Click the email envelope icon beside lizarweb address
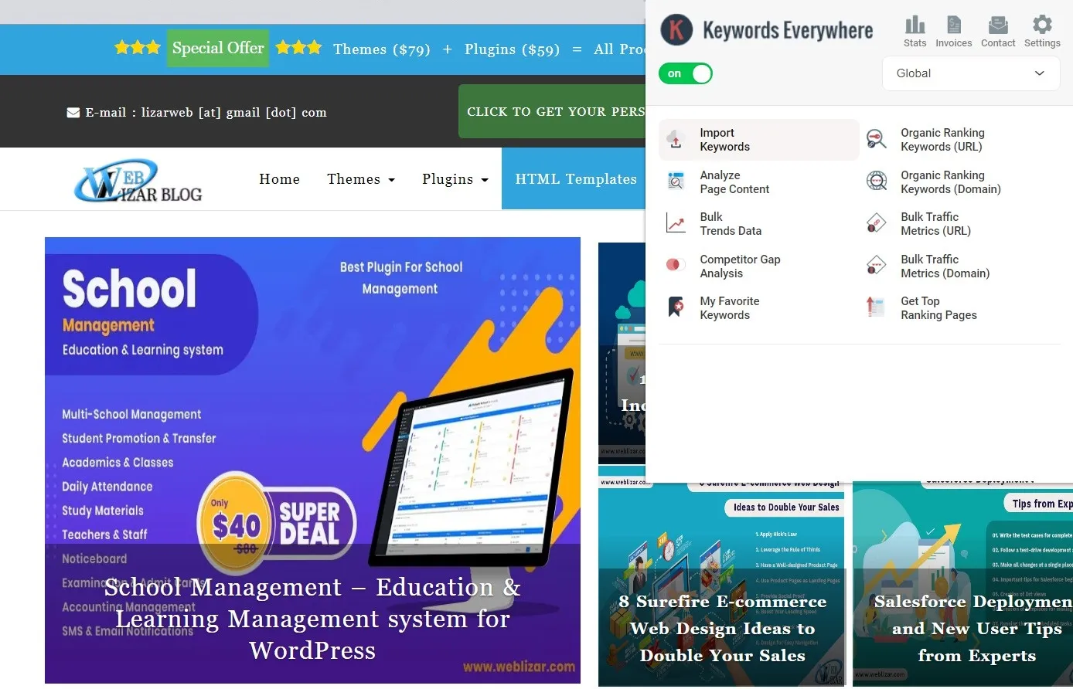This screenshot has width=1073, height=689. pyautogui.click(x=73, y=113)
